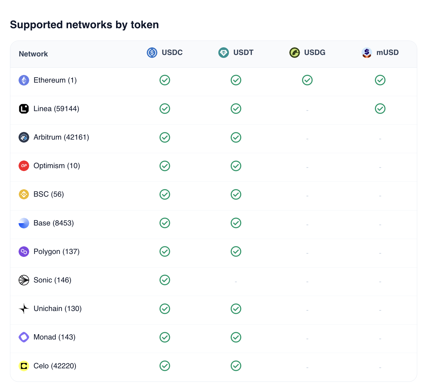
Task: Click the "USDT" column header label
Action: point(243,53)
